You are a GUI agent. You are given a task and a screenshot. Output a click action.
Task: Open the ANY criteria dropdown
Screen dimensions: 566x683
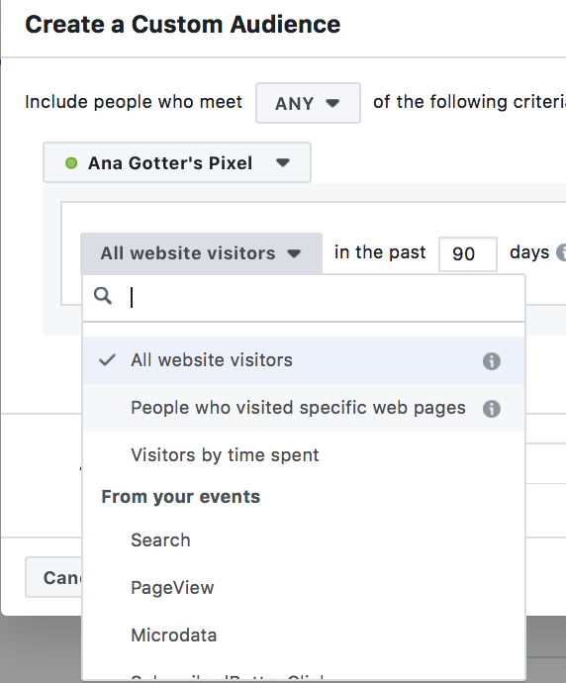[x=308, y=103]
